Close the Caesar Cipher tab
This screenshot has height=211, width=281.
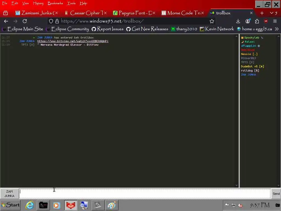[105, 13]
